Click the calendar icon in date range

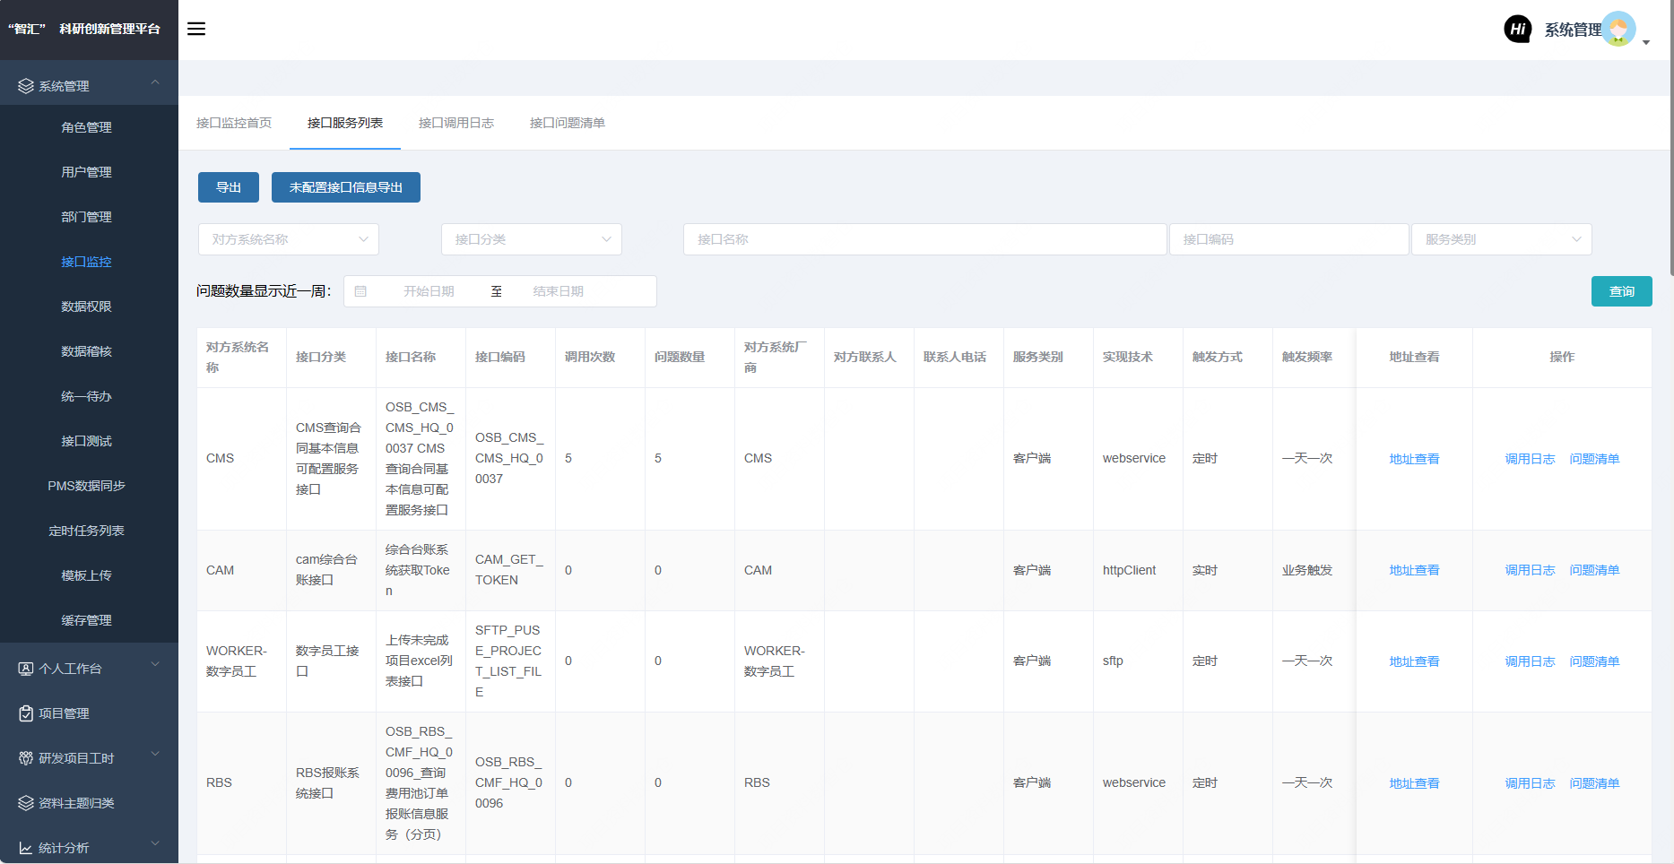[x=360, y=291]
